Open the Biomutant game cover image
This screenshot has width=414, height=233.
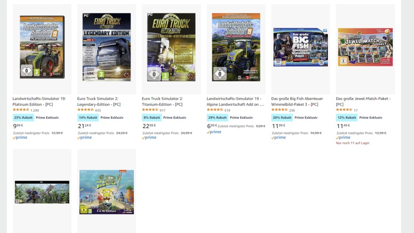coord(42,192)
